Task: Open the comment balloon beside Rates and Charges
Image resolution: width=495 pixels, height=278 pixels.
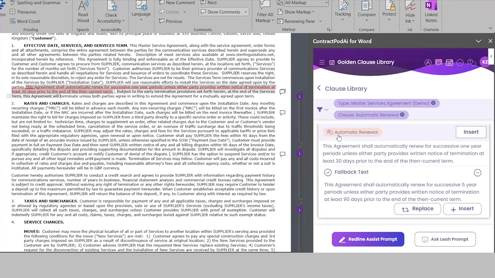Action: (x=283, y=113)
